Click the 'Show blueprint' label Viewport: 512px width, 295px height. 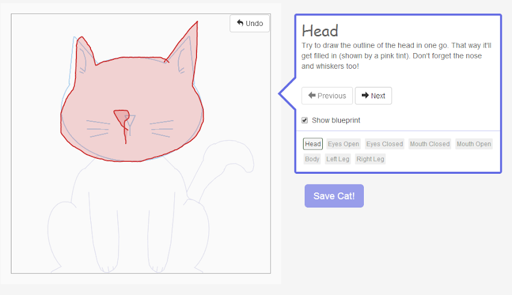pyautogui.click(x=336, y=121)
